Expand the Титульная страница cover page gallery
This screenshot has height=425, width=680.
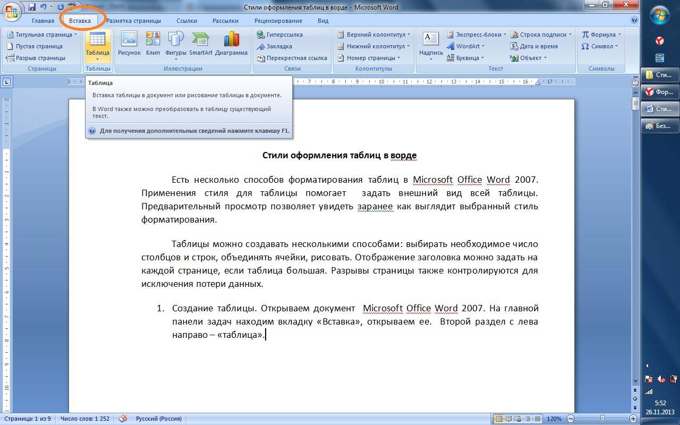[42, 35]
